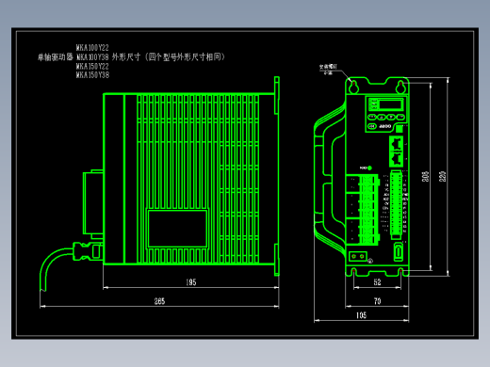Click the 205 height dimension
490x367 pixels.
[425, 176]
